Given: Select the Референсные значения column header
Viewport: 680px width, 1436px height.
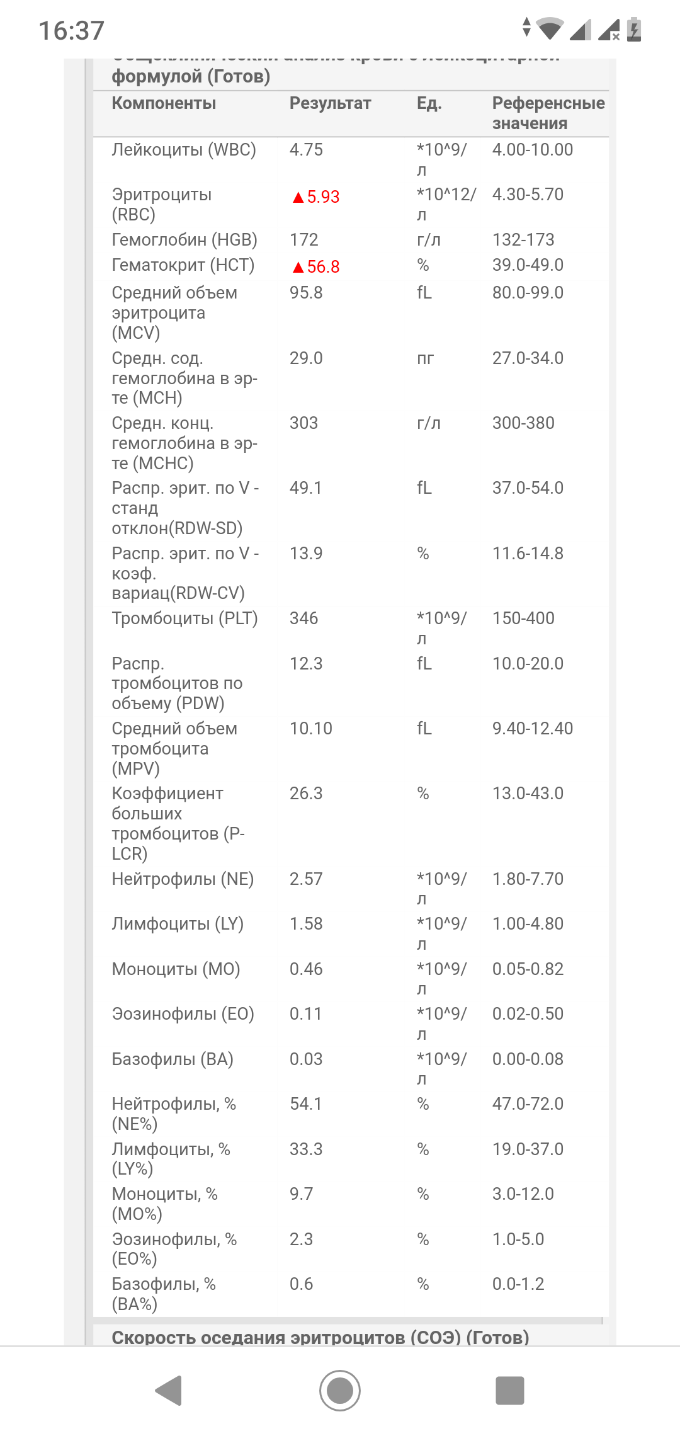Looking at the screenshot, I should tap(548, 113).
